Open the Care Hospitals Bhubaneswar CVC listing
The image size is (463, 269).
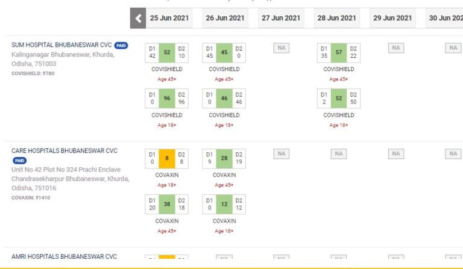(65, 150)
